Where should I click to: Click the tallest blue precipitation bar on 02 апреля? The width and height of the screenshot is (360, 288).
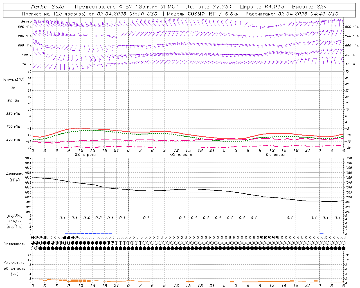(94, 233)
